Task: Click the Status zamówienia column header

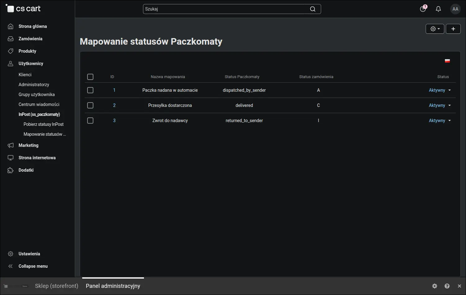Action: coord(316,77)
